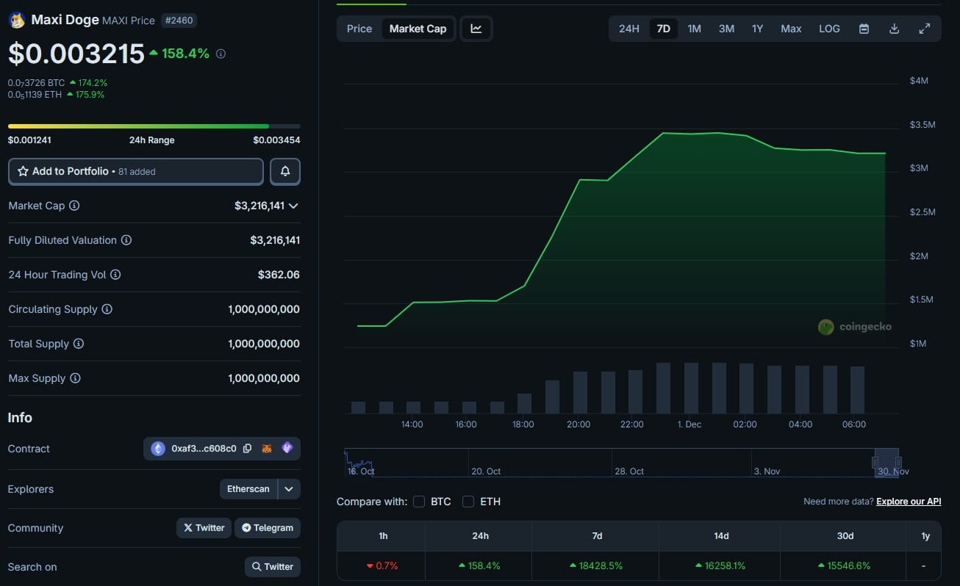
Task: Select the line chart type icon
Action: [476, 28]
